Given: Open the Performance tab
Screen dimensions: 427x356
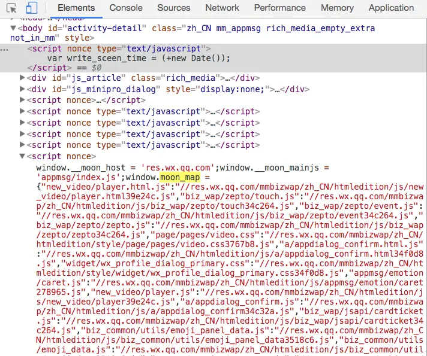Looking at the screenshot, I should point(280,8).
